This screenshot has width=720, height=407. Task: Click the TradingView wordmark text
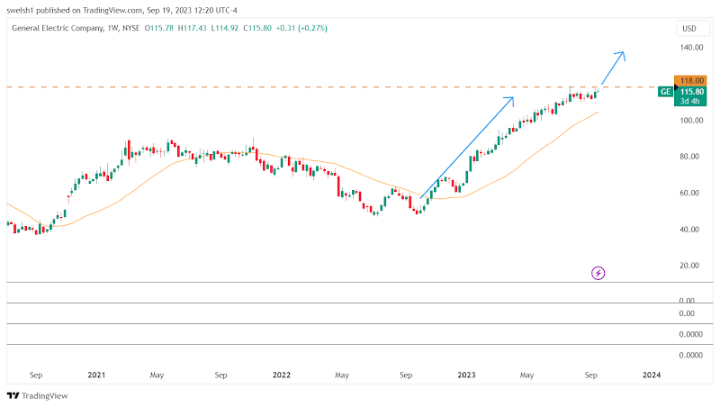tap(44, 396)
